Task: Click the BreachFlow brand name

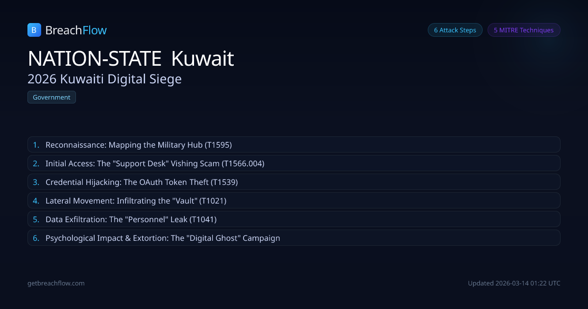Action: pos(76,30)
